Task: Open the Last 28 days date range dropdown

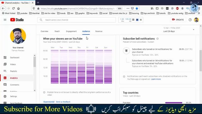Action: click(179, 30)
